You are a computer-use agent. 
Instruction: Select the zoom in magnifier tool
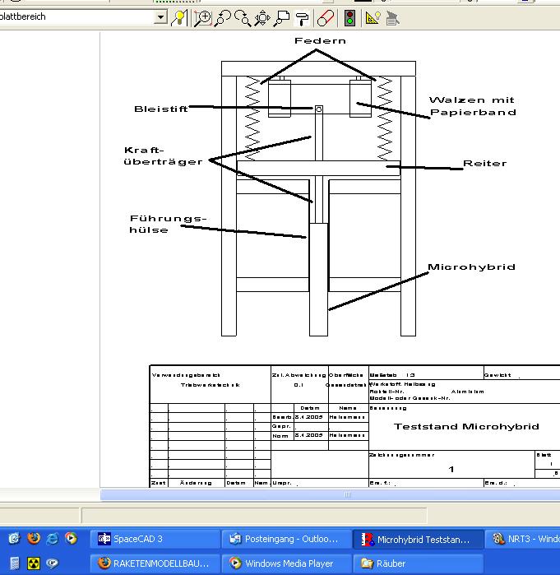202,17
